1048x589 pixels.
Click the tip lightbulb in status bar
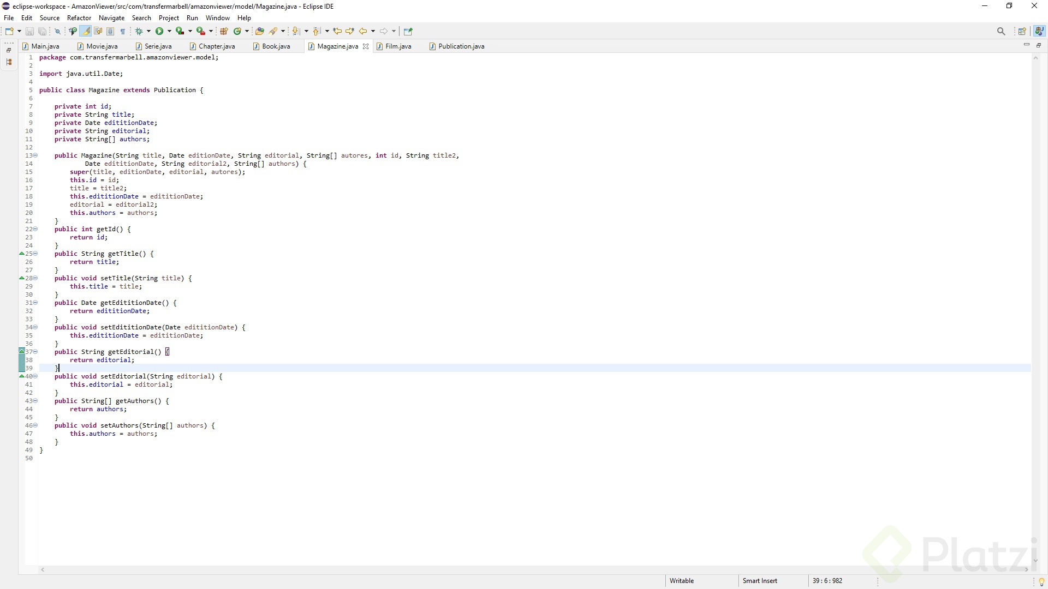(1041, 581)
